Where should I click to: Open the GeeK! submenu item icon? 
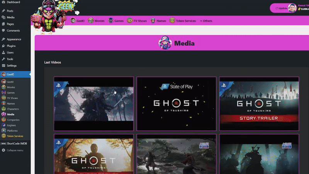pos(3,82)
